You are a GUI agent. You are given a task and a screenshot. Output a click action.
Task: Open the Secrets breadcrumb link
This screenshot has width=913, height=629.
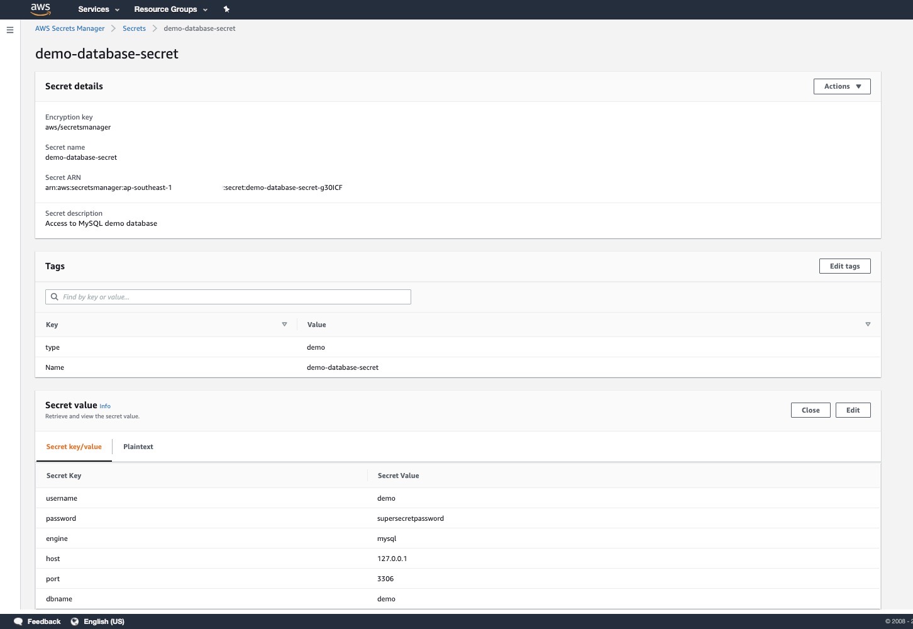(x=134, y=28)
